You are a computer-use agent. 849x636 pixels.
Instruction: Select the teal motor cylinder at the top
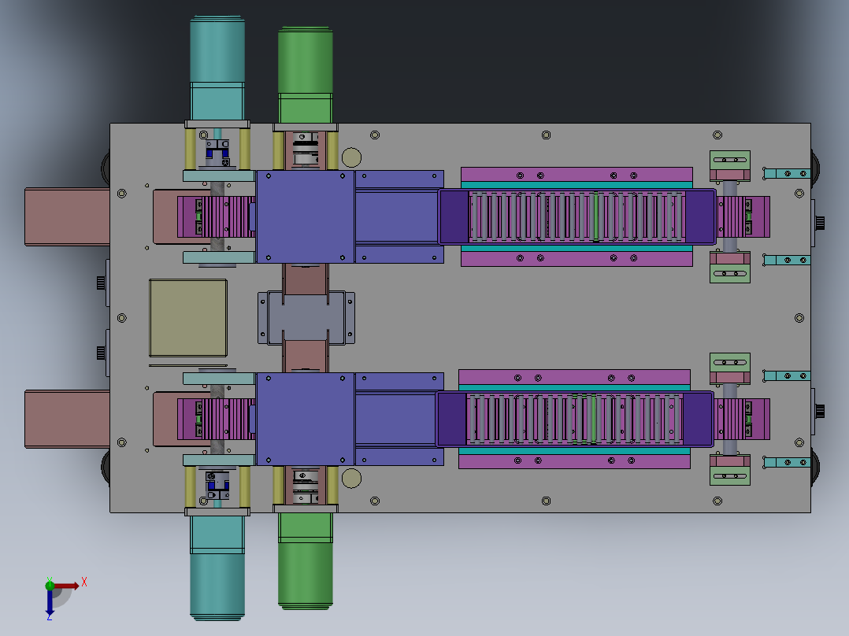click(x=217, y=49)
